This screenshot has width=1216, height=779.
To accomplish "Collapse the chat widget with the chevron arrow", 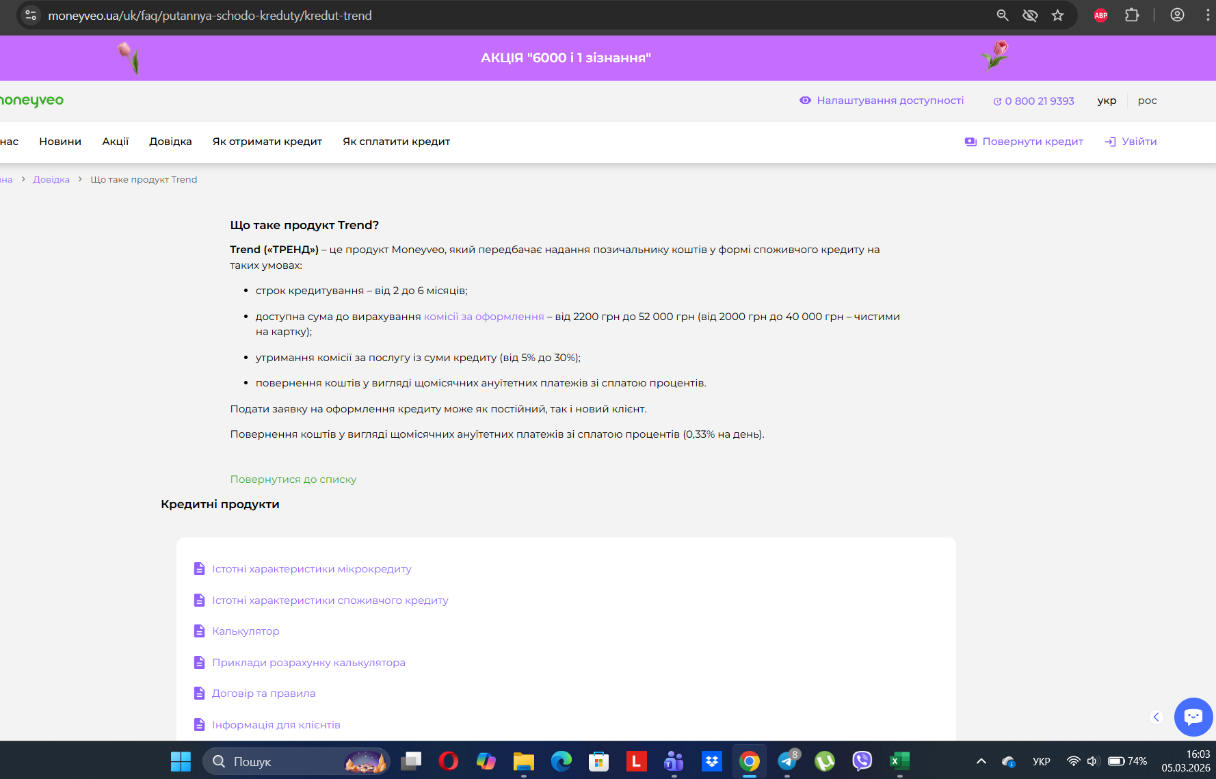I will point(1156,717).
